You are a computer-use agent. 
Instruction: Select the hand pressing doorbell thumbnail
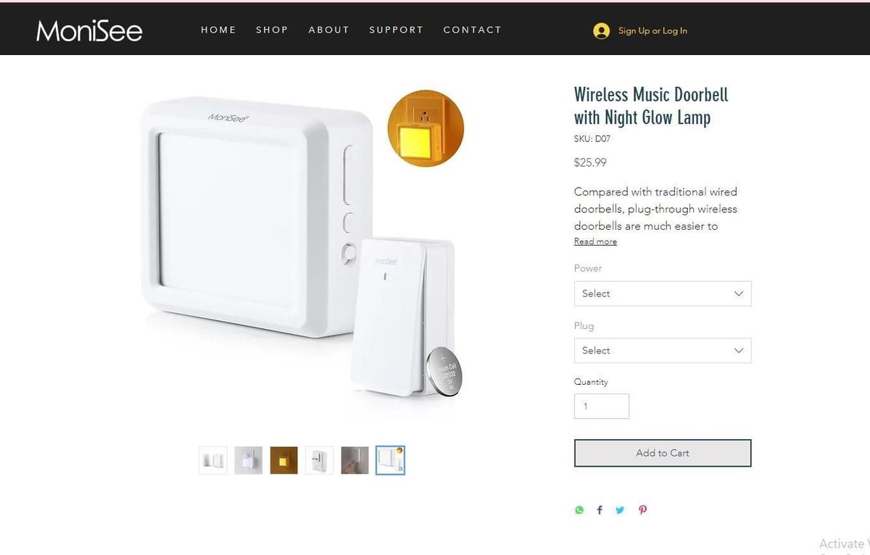(355, 460)
